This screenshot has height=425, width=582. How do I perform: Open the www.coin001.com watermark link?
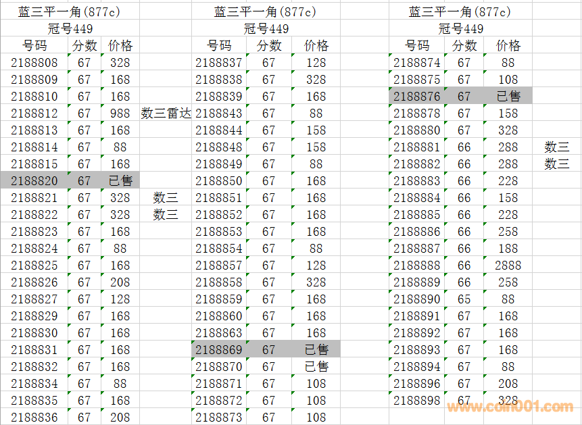click(510, 407)
